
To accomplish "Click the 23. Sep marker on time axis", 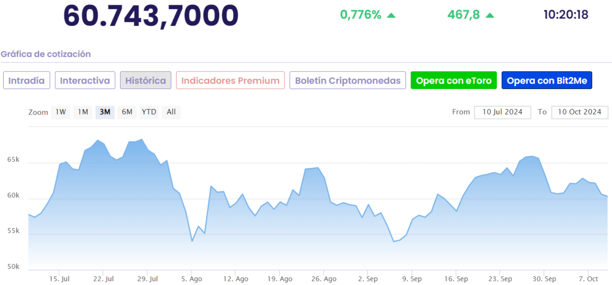I will 500,279.
